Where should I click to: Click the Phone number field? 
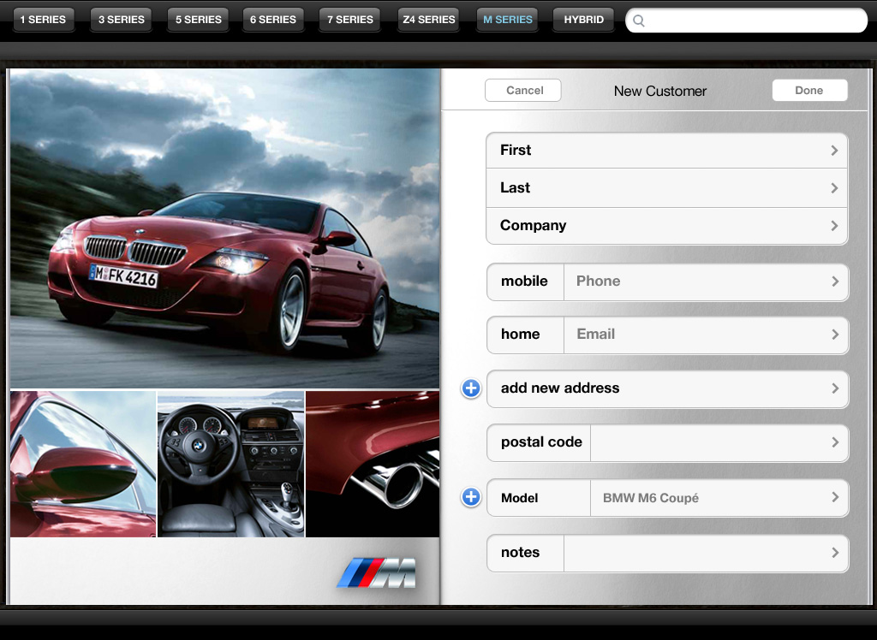point(706,281)
